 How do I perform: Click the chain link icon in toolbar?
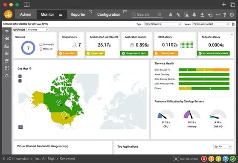pyautogui.click(x=178, y=15)
